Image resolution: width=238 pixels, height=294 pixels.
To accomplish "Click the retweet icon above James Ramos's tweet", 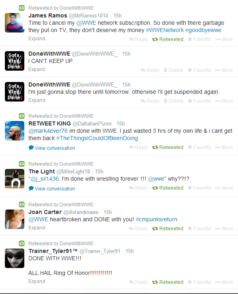I will pyautogui.click(x=22, y=8).
